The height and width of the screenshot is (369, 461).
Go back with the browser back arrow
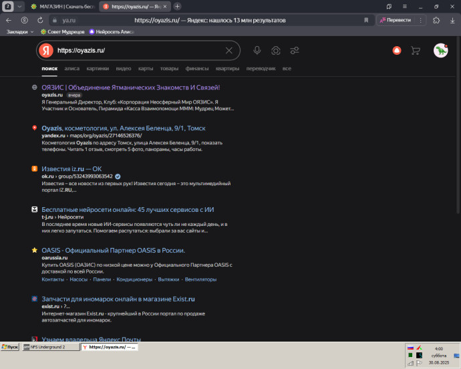pyautogui.click(x=9, y=20)
